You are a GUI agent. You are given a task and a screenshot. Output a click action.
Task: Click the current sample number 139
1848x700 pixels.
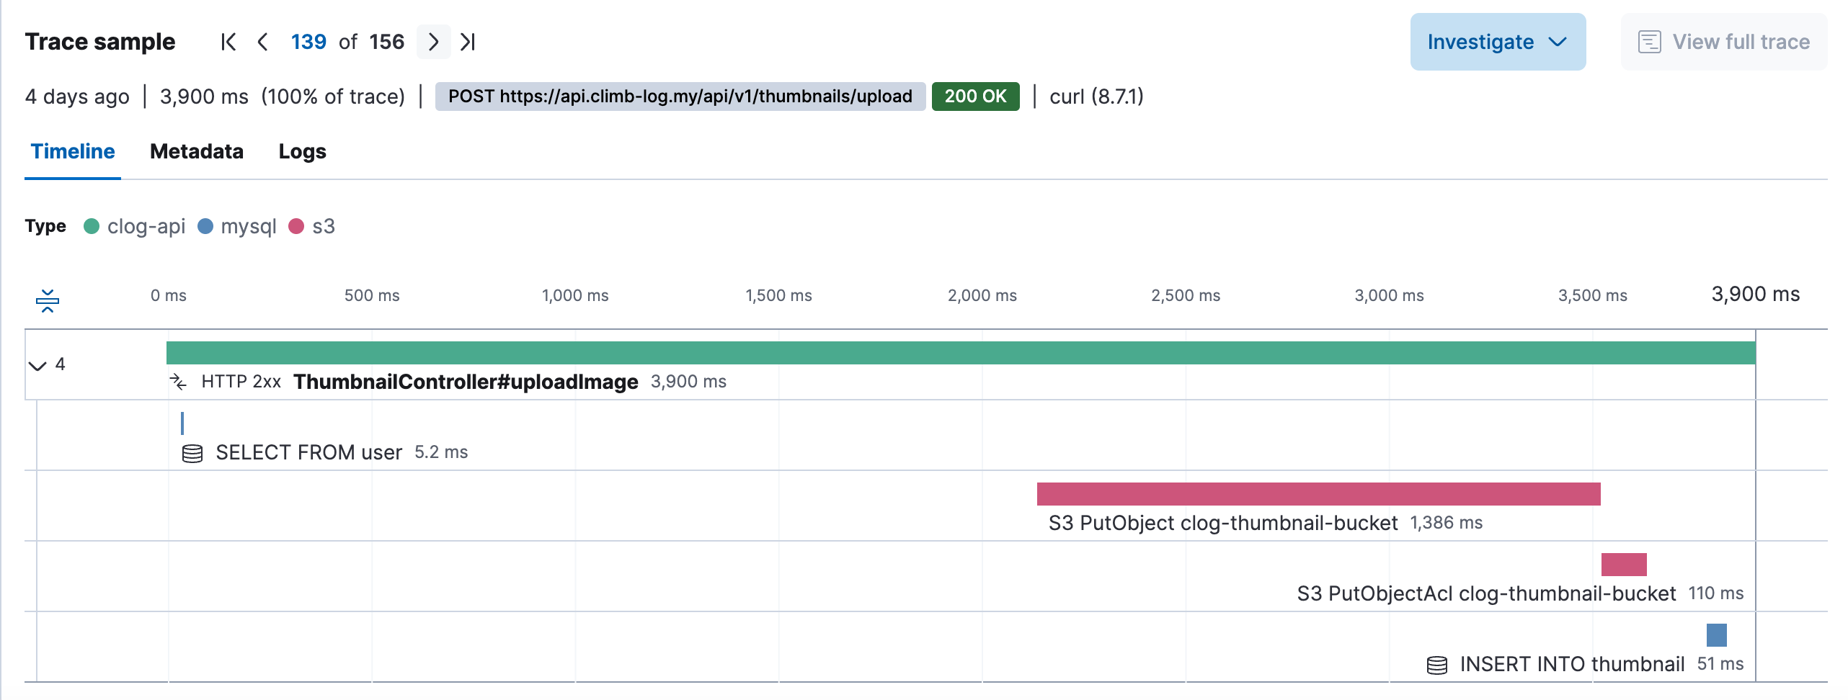(x=308, y=42)
